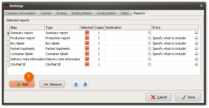Click the row selector beside Summary report
The height and width of the screenshot is (108, 209).
(8, 33)
